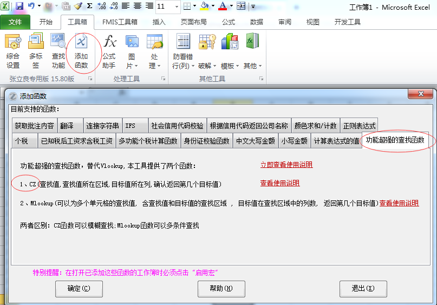Click the format painter brush icon
The height and width of the screenshot is (305, 437).
pos(78,7)
